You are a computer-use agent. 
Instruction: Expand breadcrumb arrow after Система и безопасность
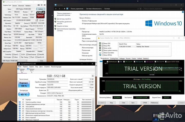[x=103, y=9]
